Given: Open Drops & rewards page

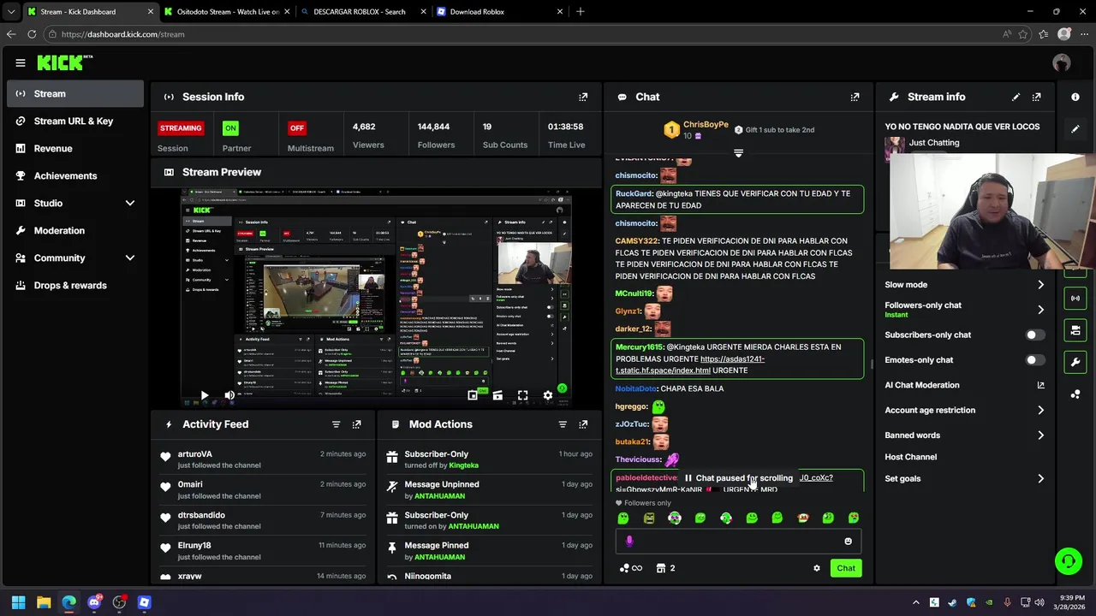Looking at the screenshot, I should tap(75, 286).
